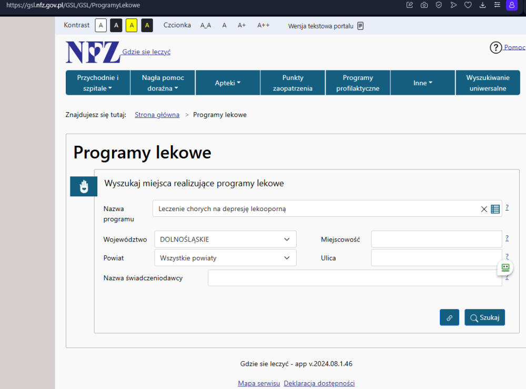Select black background yellow text contrast
526x389 pixels.
pos(147,25)
